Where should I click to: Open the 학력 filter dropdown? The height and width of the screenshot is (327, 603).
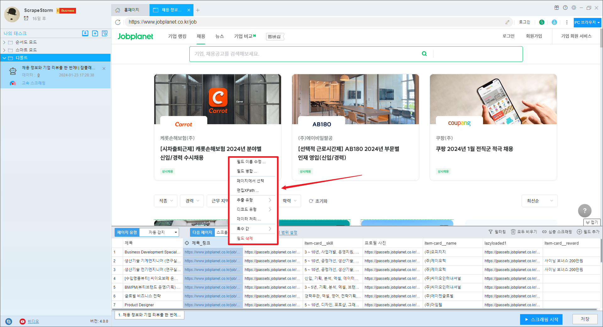290,201
